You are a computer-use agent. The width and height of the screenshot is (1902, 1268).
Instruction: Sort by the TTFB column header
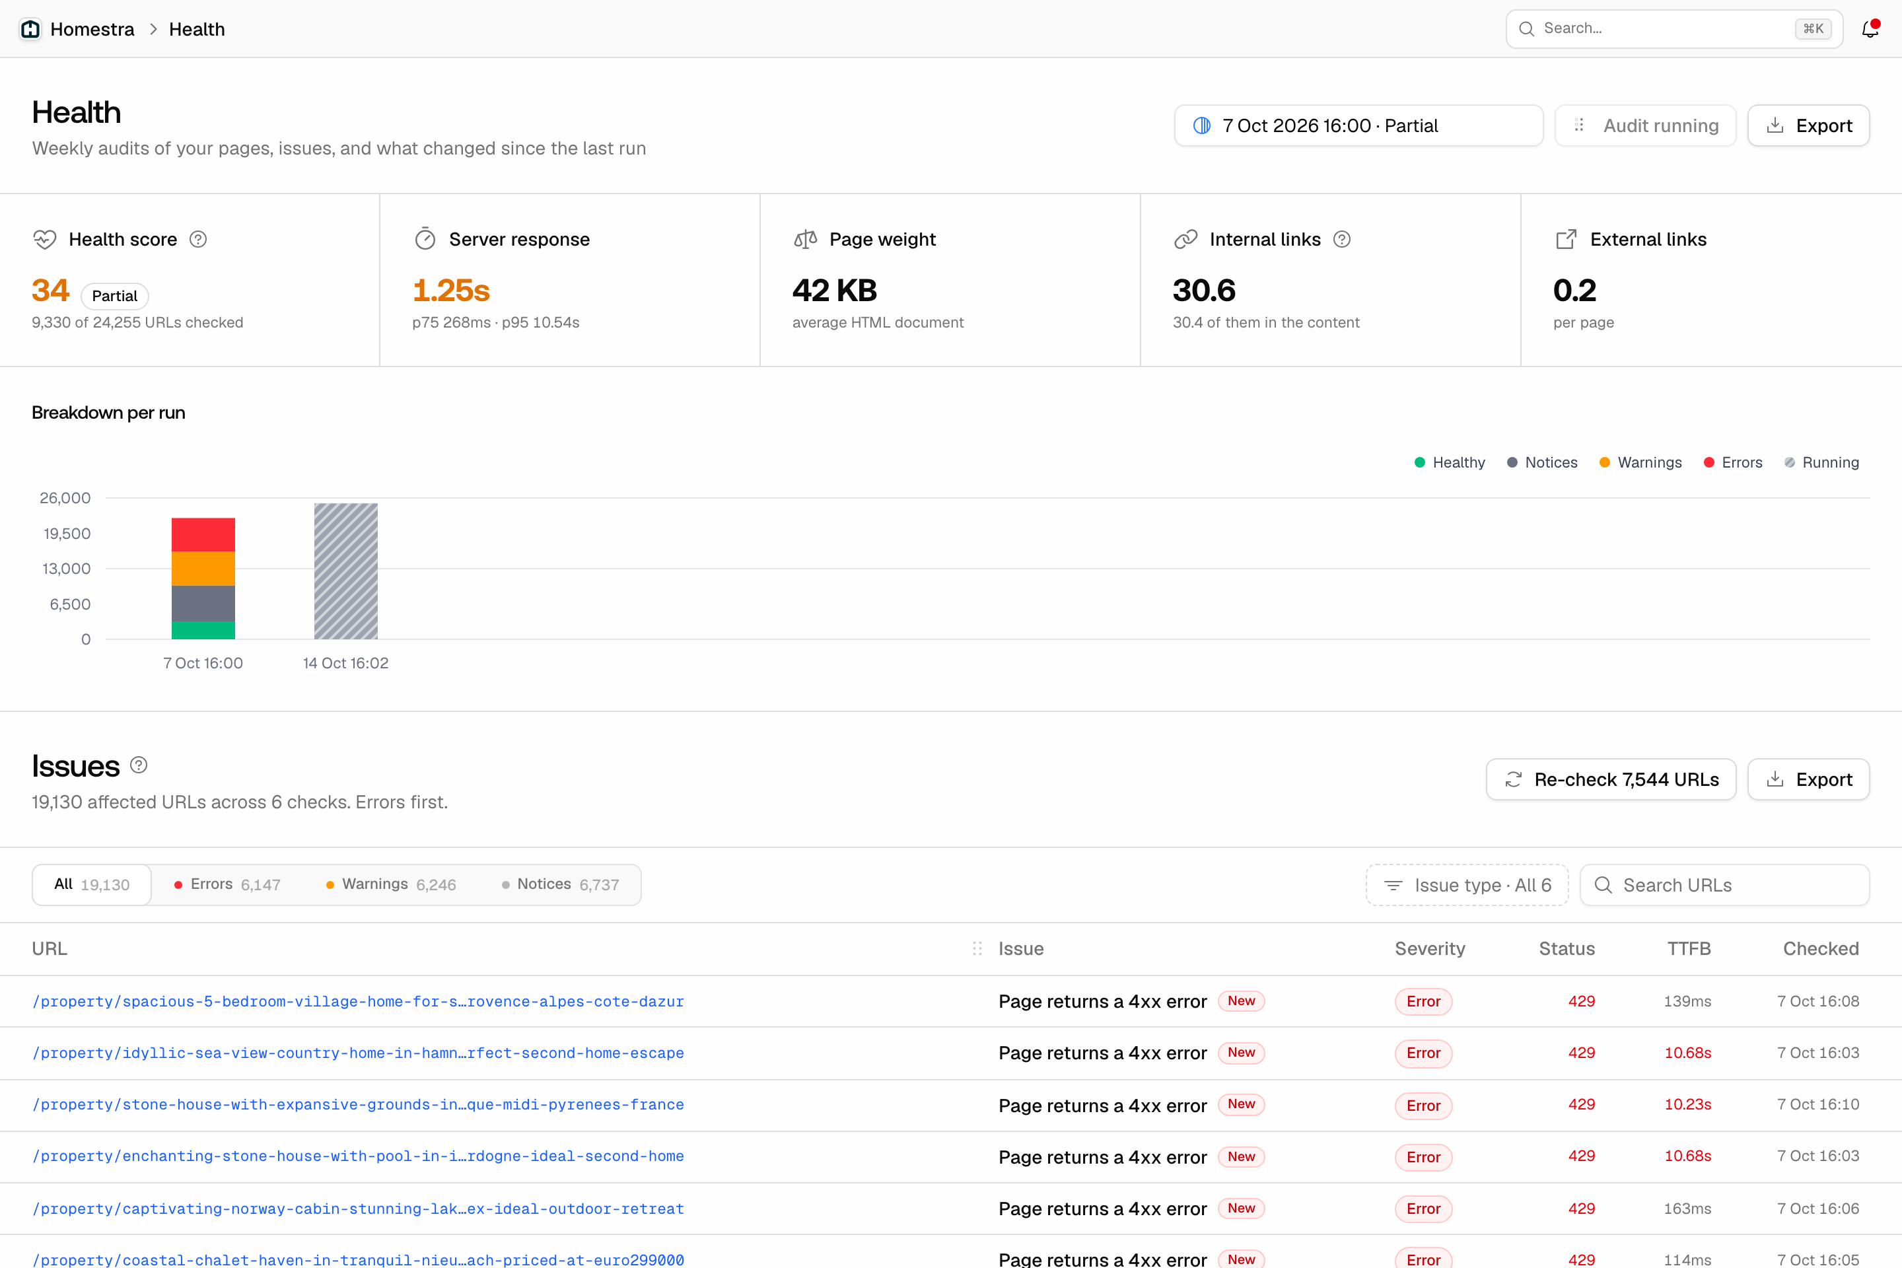[x=1689, y=948]
